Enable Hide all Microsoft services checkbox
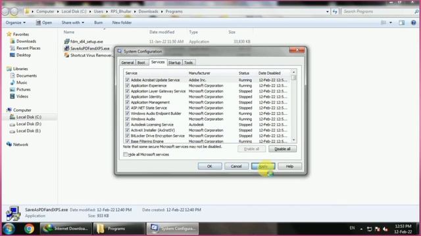This screenshot has width=421, height=236. click(125, 155)
